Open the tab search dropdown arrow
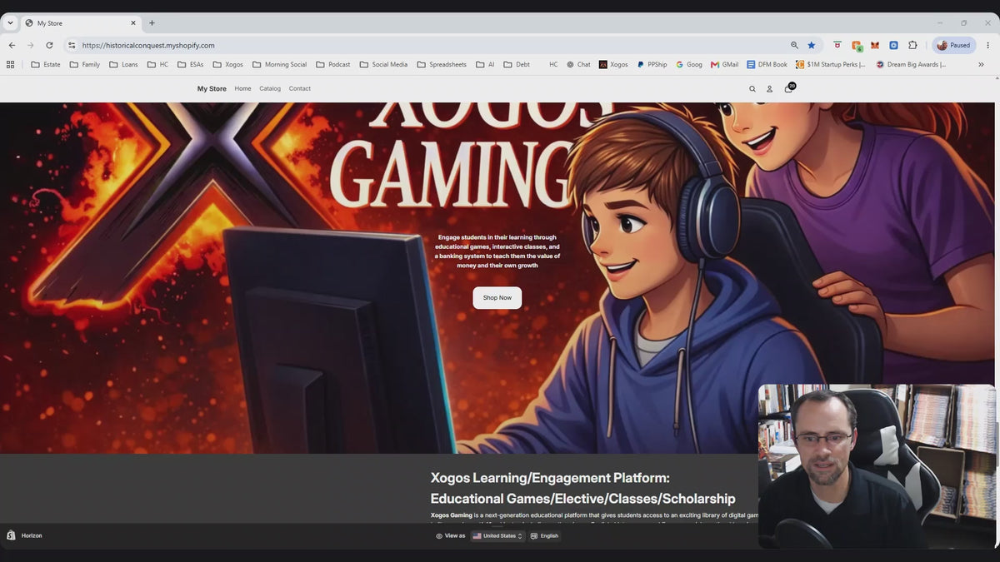 tap(10, 23)
